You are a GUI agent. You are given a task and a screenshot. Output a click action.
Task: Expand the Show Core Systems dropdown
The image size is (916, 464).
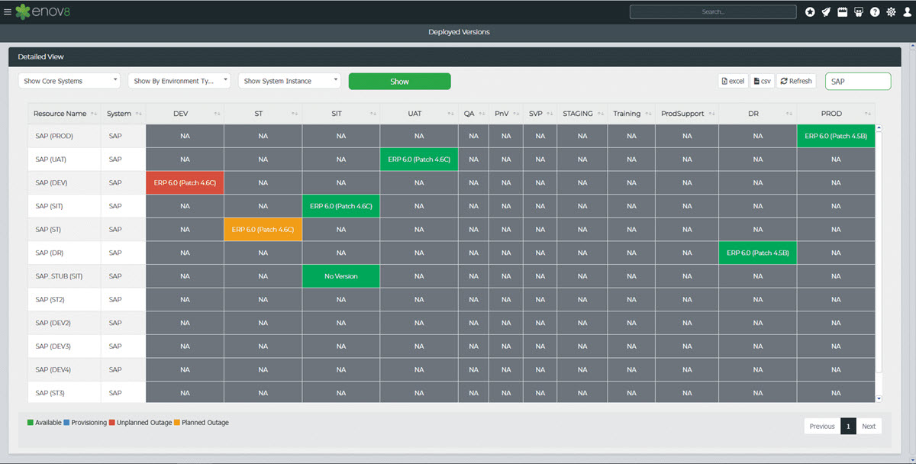tap(69, 81)
